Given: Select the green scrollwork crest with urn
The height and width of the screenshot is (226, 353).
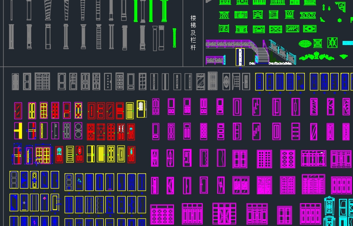Looking at the screenshot, I should coord(317,56).
